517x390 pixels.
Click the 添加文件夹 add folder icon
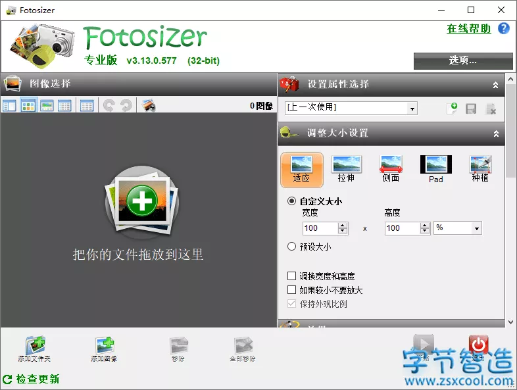pos(35,349)
